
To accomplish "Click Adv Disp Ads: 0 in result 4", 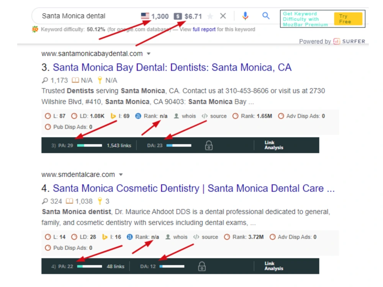I will point(293,237).
